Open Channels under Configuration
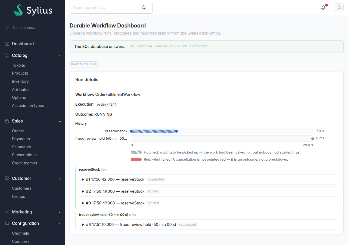Viewport: 348px width, 245px height. (20, 233)
